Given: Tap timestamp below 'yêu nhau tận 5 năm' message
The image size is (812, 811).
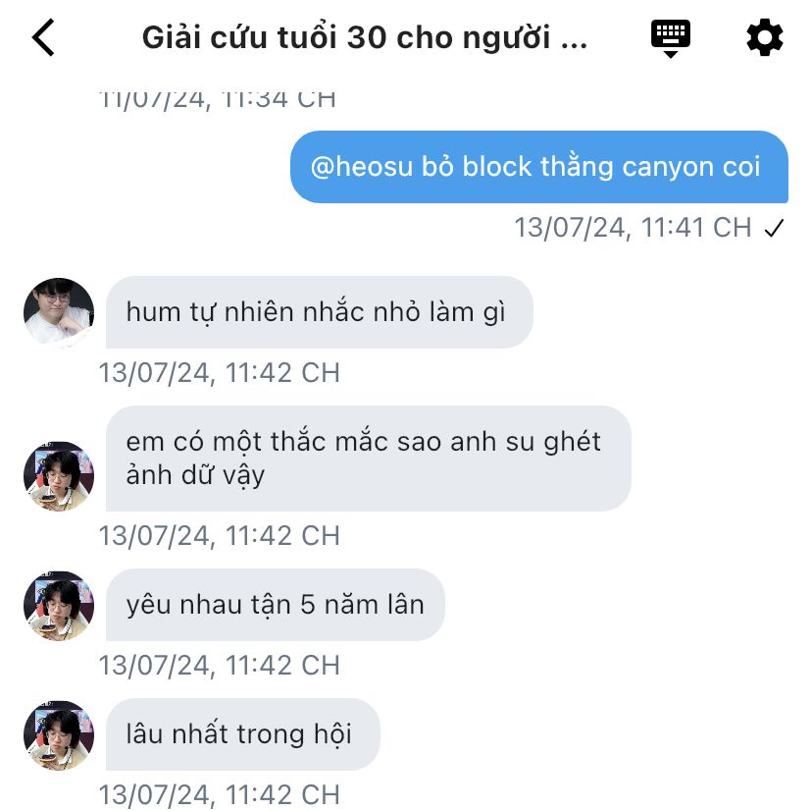Looking at the screenshot, I should (x=219, y=666).
